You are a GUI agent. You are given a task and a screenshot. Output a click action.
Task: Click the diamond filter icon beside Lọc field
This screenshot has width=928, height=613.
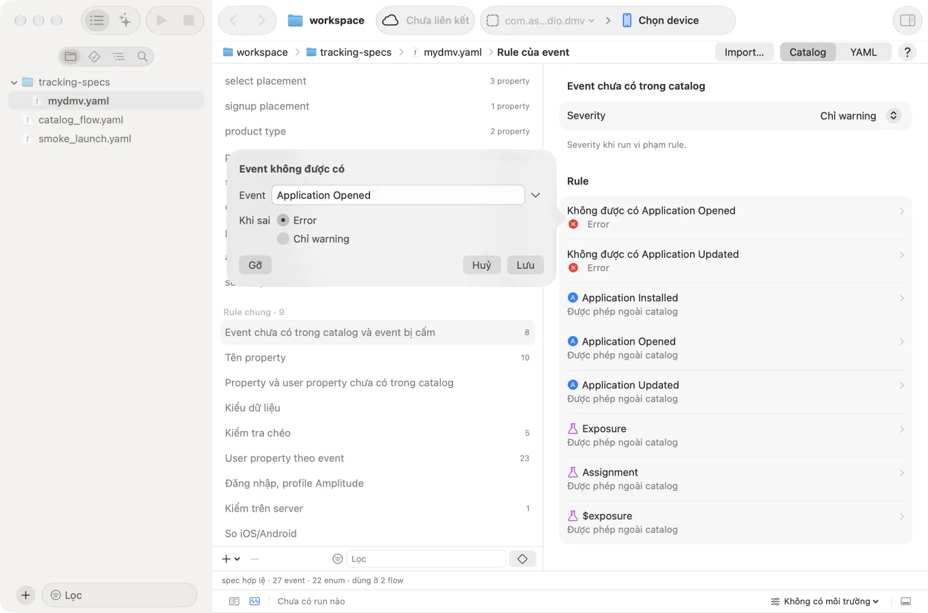(522, 559)
